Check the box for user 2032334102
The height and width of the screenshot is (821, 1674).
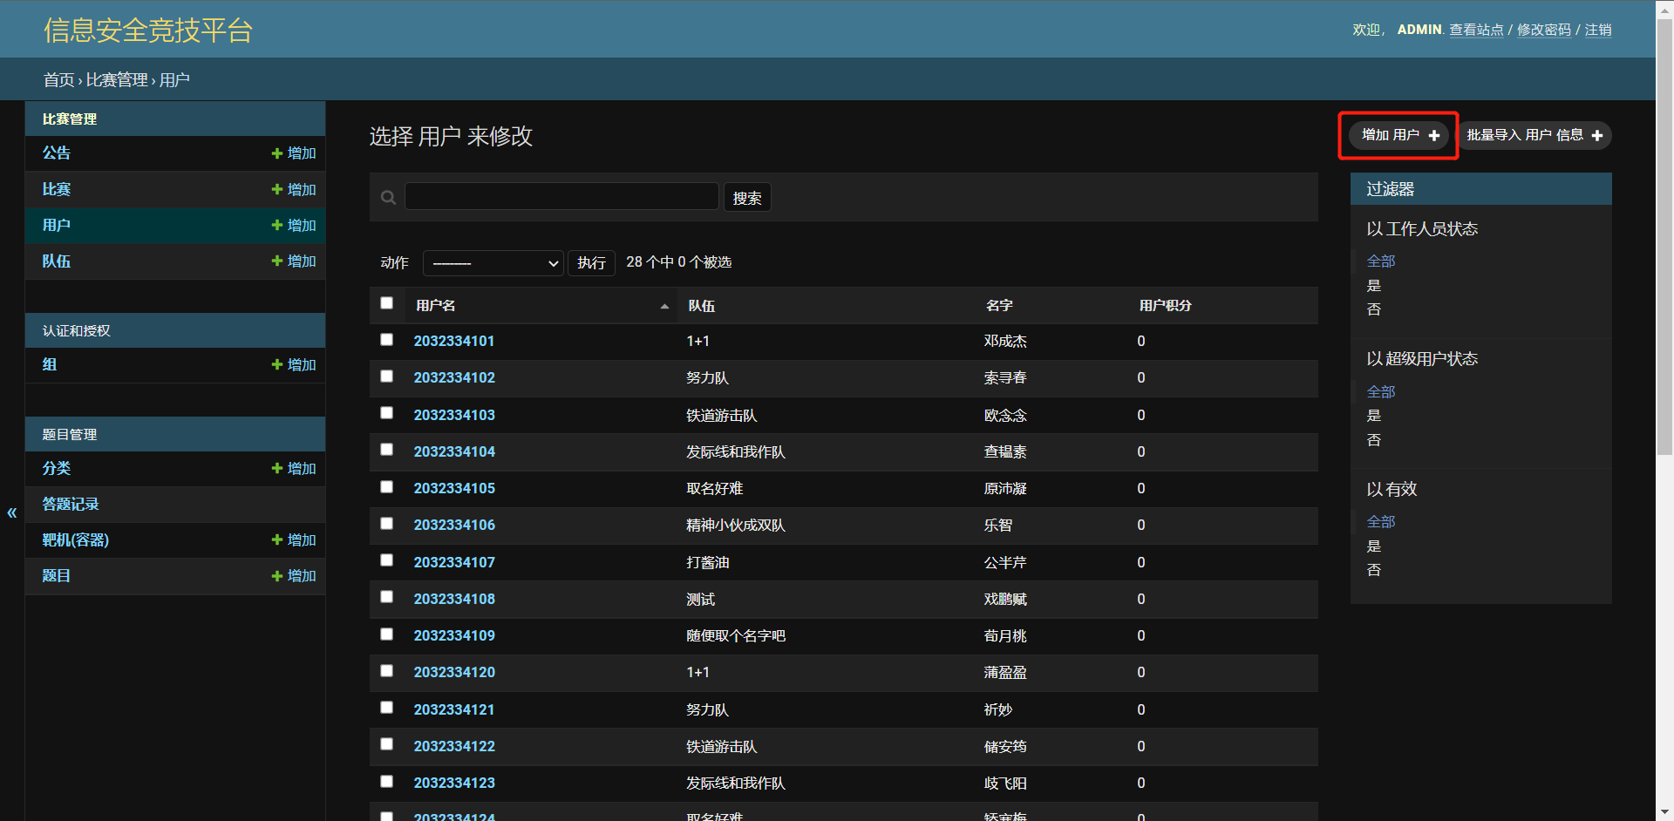(x=386, y=377)
